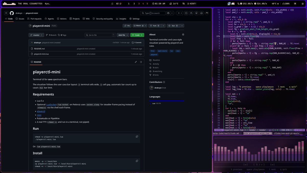Click the cava visualizer in top bar
Image resolution: width=307 pixels, height=173 pixels.
coord(9,4)
